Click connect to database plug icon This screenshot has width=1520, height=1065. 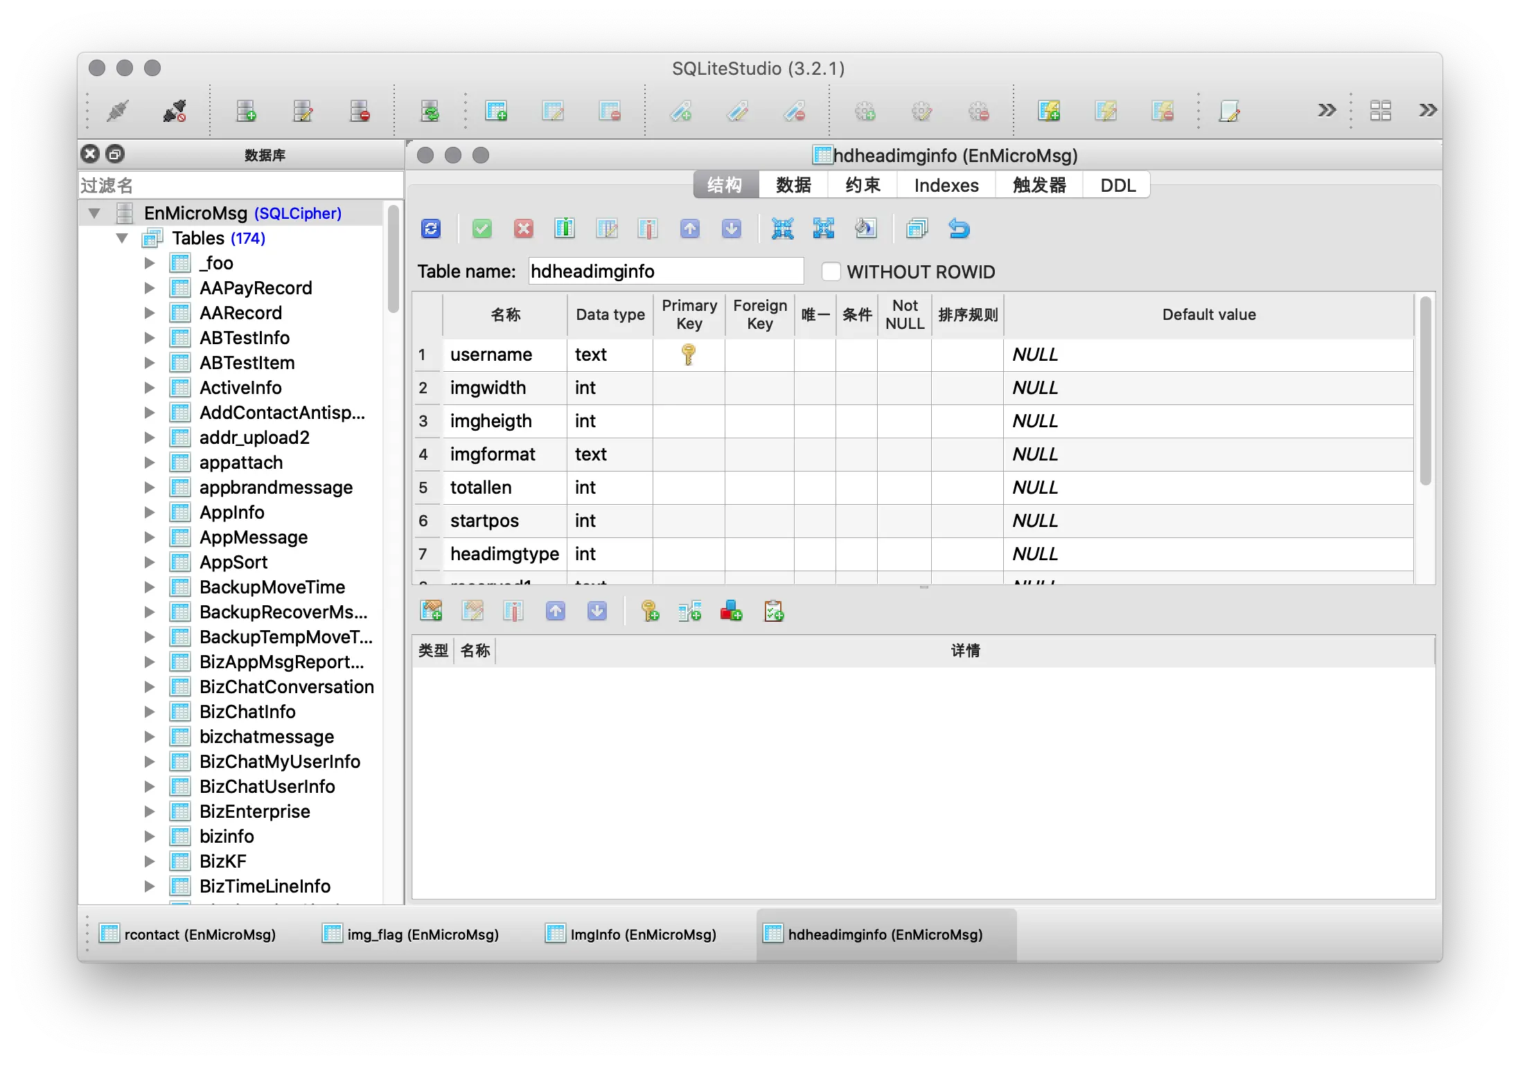tap(117, 111)
